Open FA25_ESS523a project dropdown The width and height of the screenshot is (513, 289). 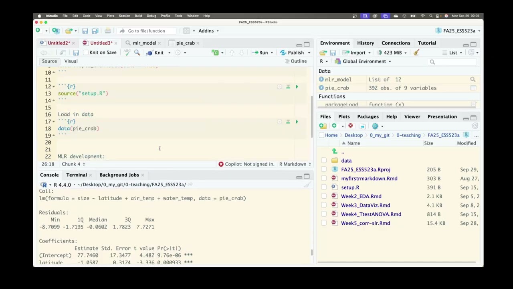[x=458, y=31]
